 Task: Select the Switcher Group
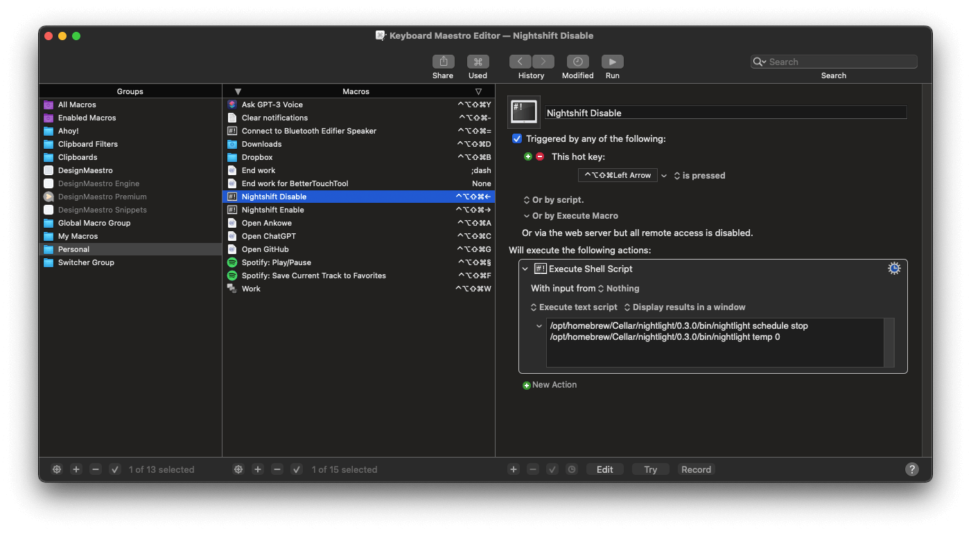130,262
